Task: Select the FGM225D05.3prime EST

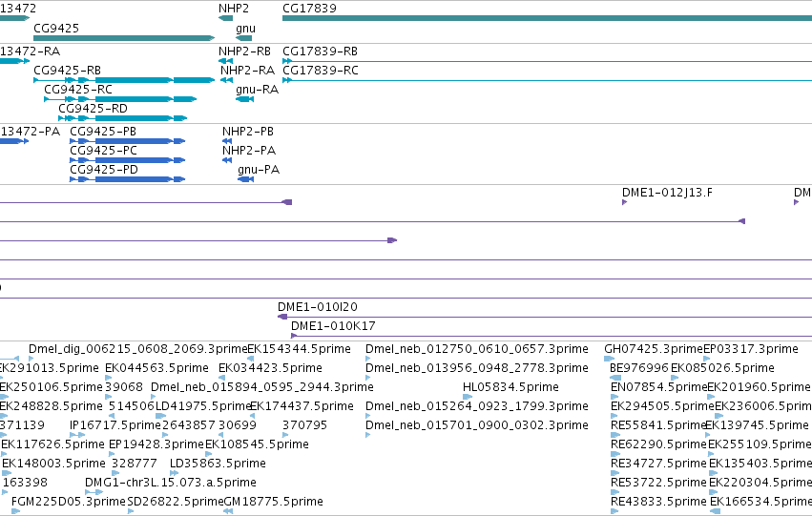Action: (69, 502)
